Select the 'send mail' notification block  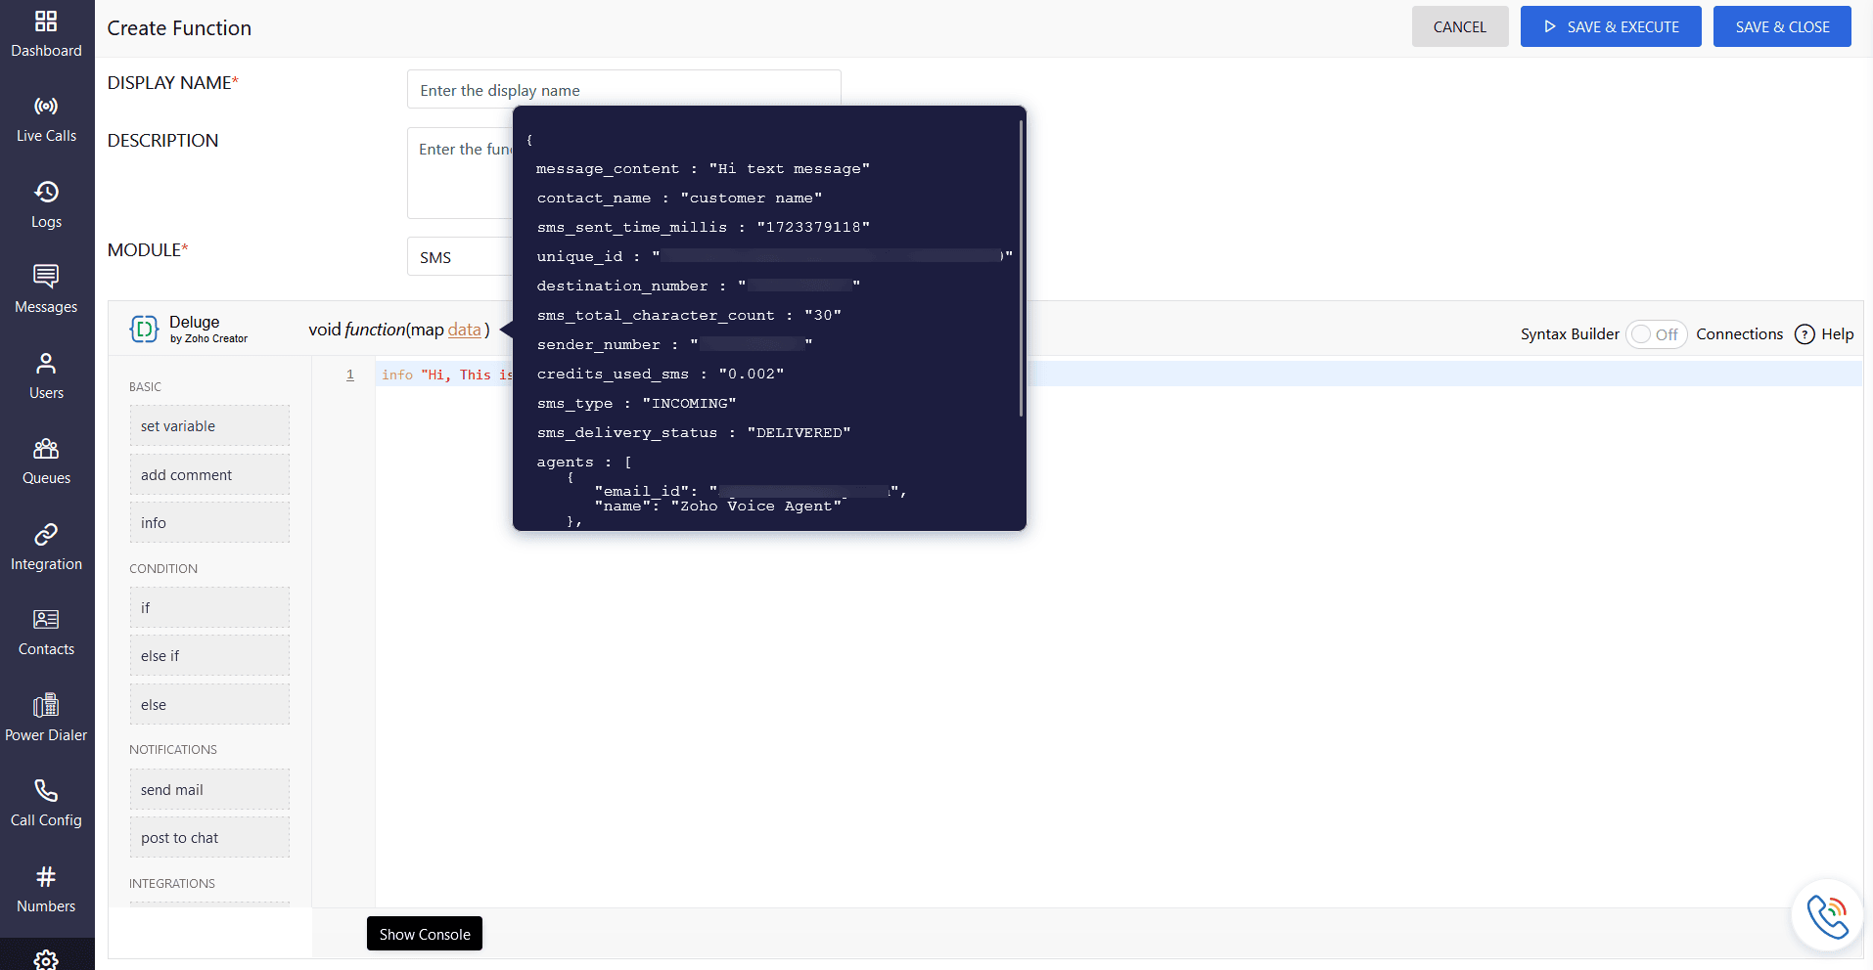[x=209, y=789]
